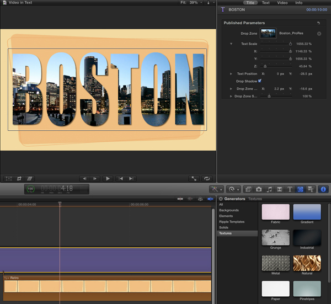Screen dimensions: 331x304
Task: Select the Gradient texture generator
Action: (x=307, y=212)
